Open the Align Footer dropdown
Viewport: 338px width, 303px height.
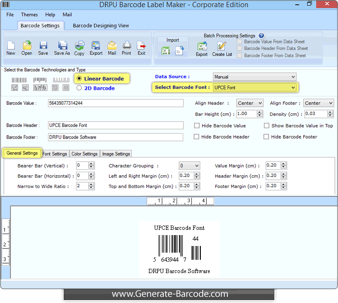[x=319, y=103]
